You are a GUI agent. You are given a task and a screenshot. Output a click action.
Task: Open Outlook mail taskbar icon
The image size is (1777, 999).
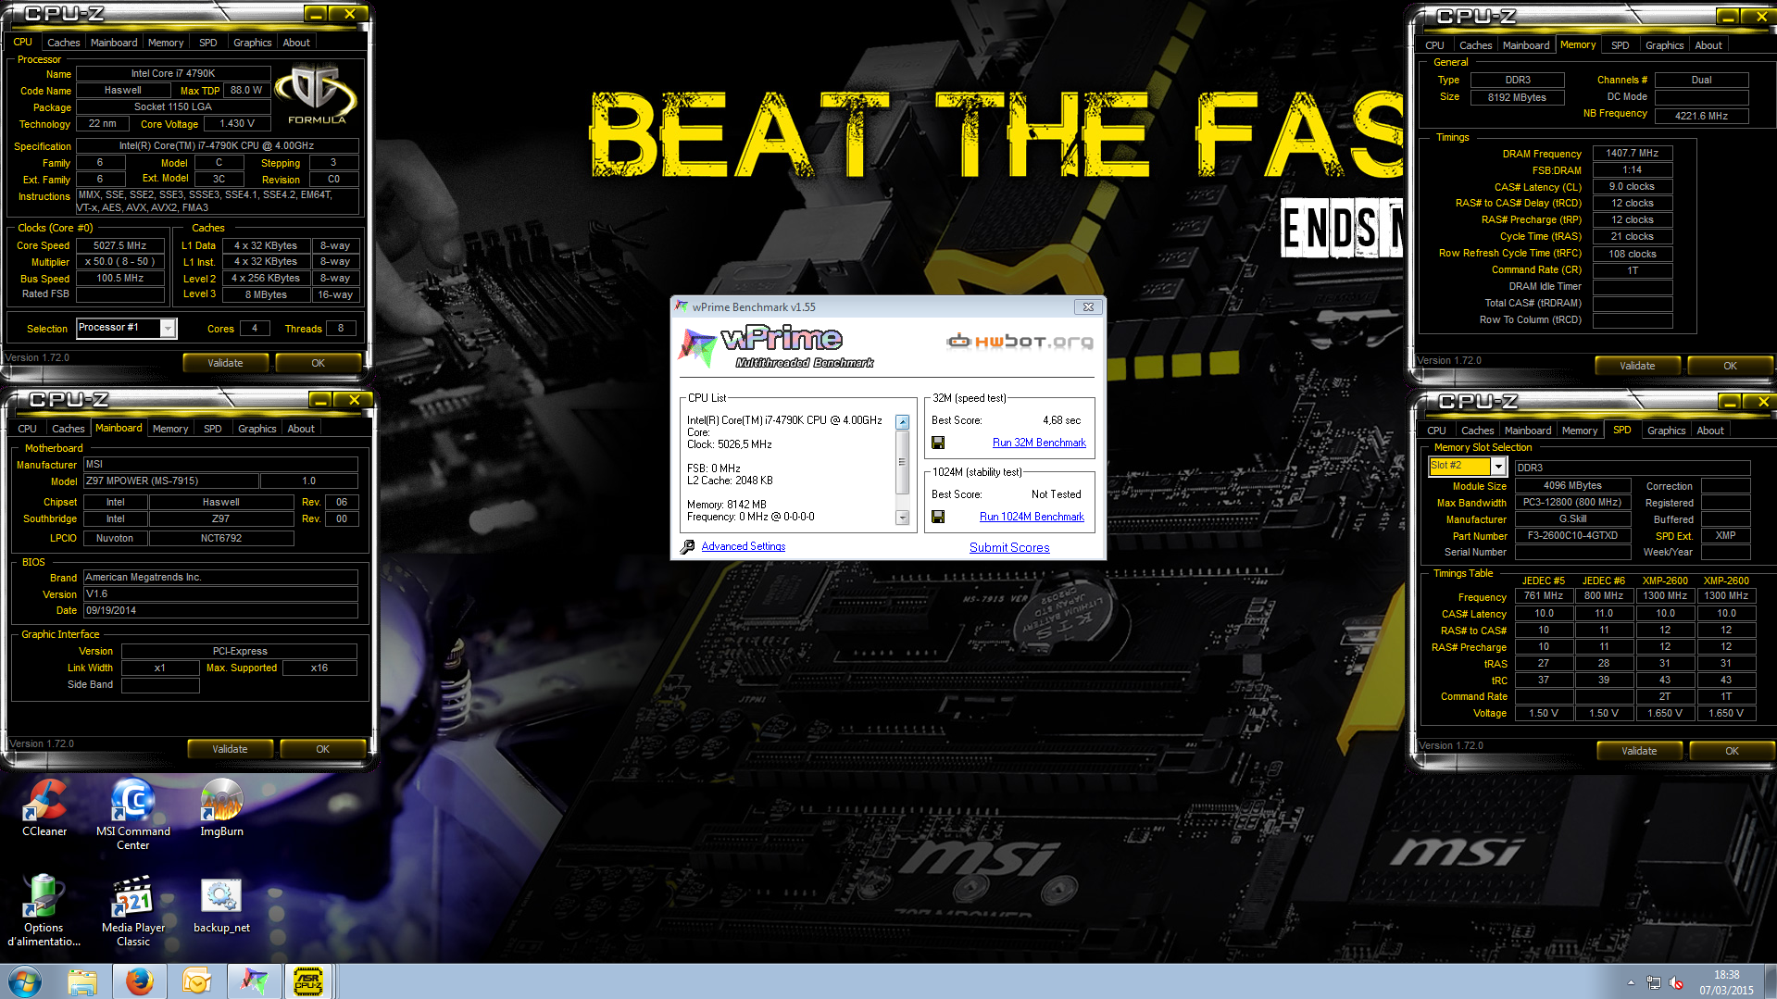tap(196, 981)
